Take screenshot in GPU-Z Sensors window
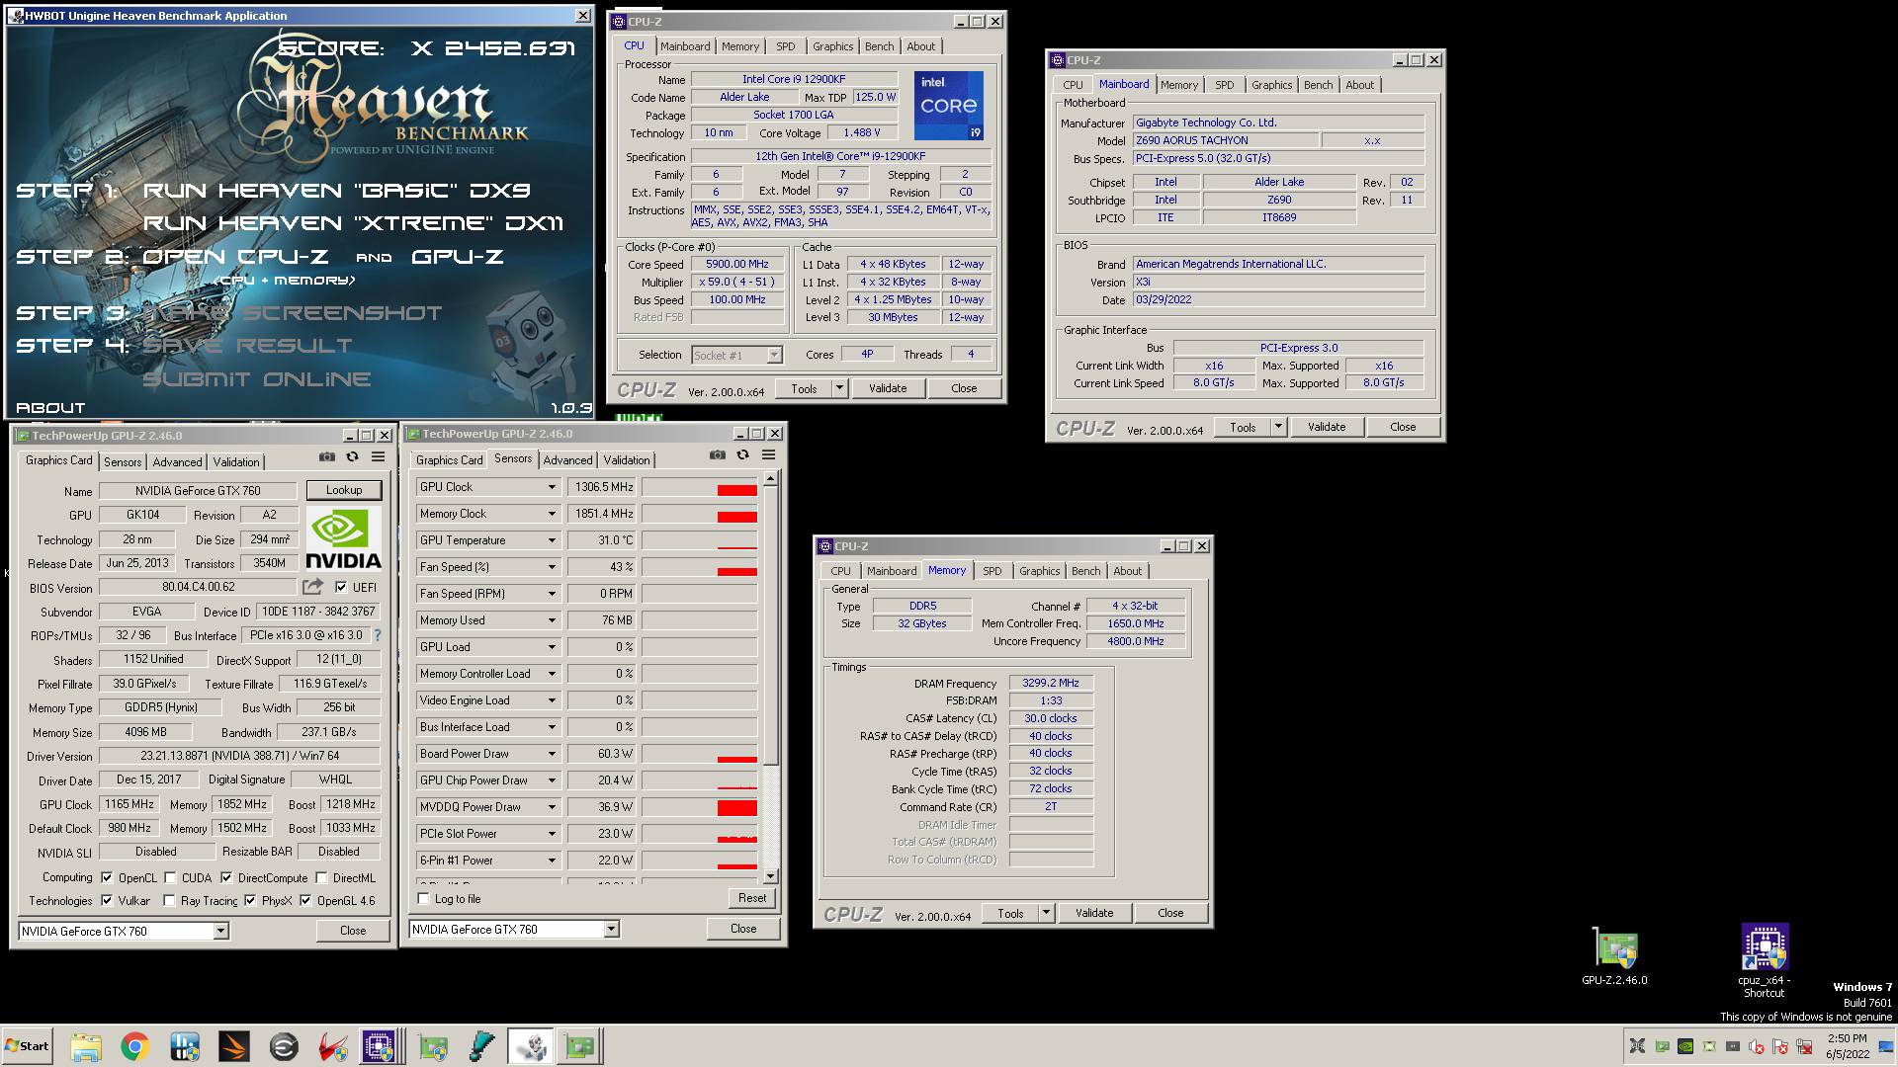1898x1067 pixels. click(718, 455)
